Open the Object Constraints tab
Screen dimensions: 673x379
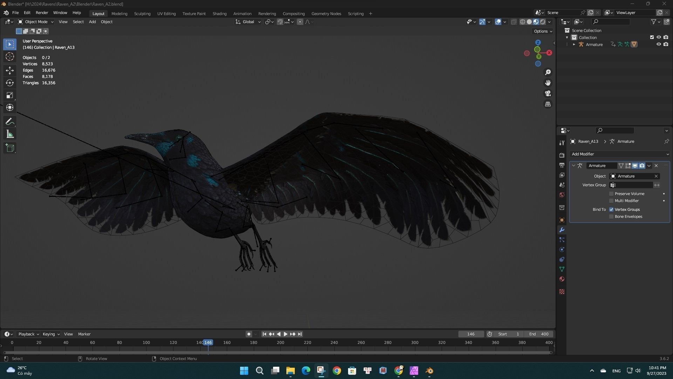tap(562, 259)
